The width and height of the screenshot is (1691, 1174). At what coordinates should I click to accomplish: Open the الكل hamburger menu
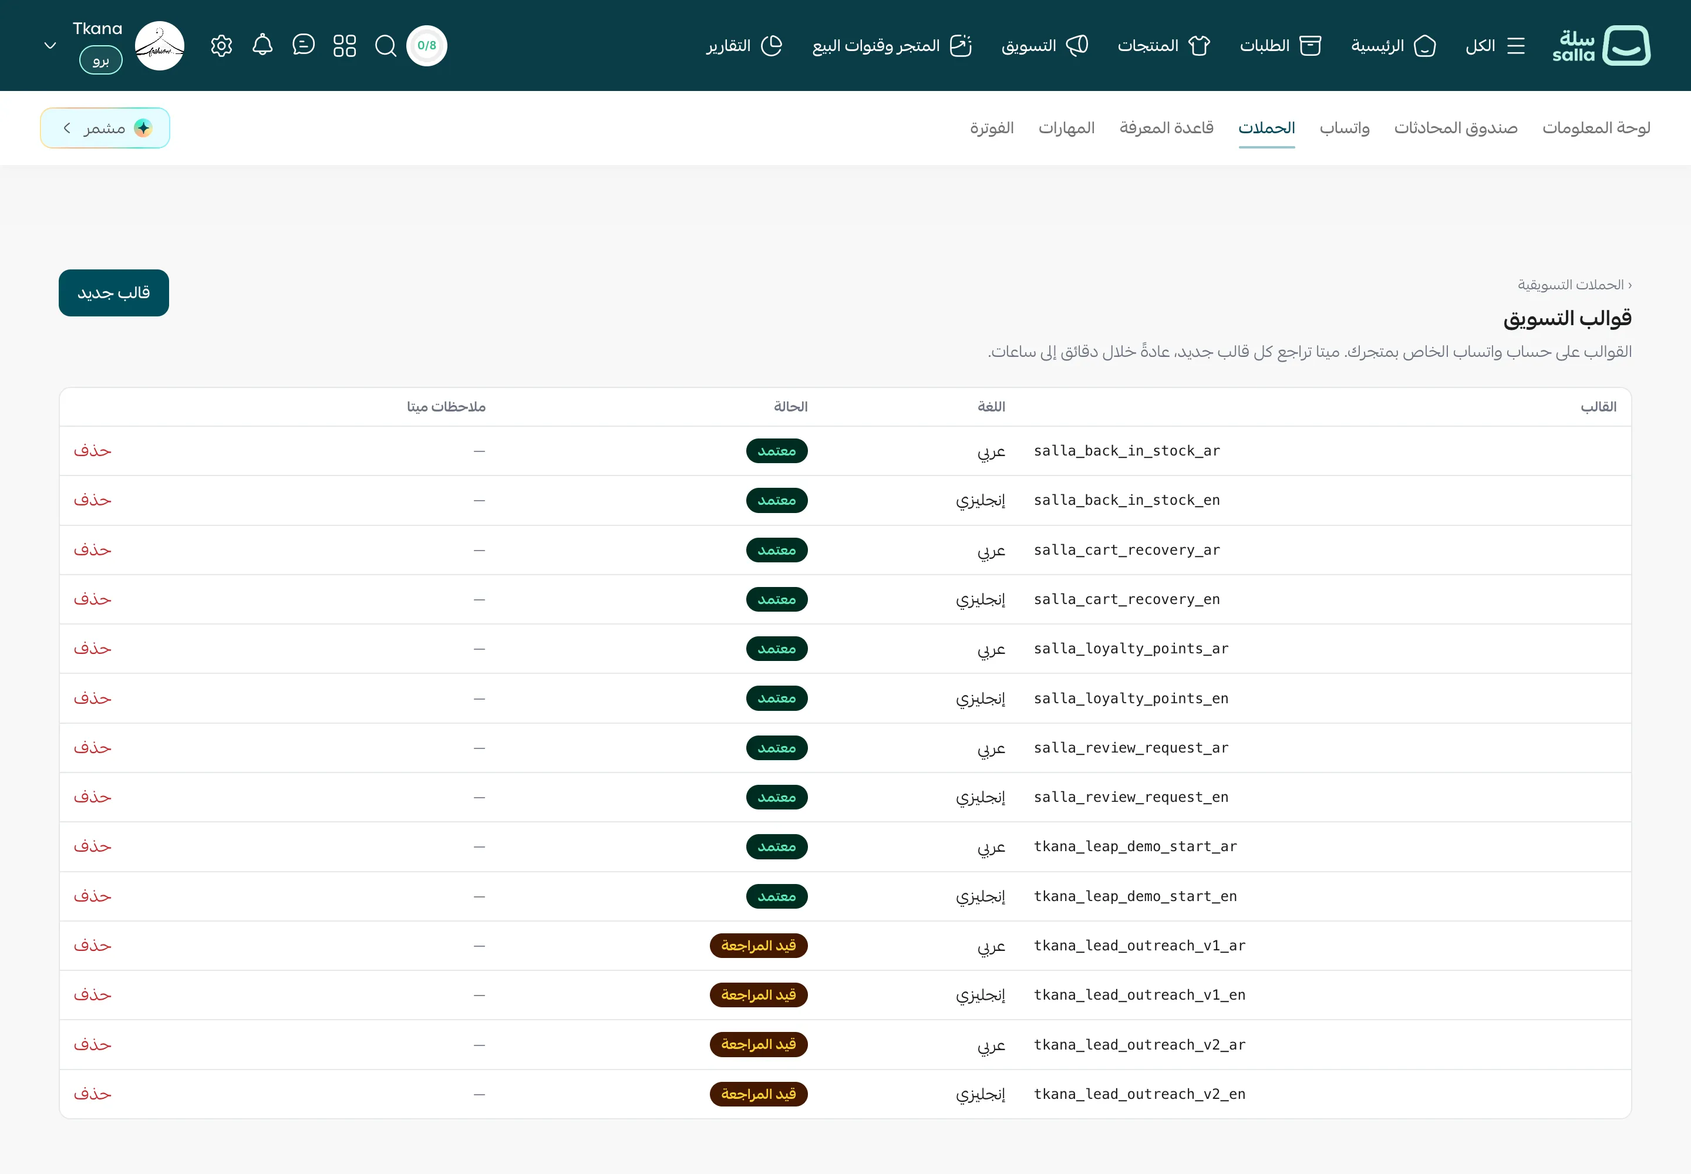1494,46
